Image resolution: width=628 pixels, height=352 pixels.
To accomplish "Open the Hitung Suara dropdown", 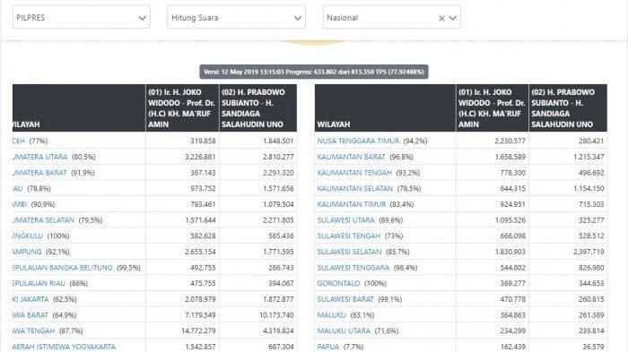I will (x=236, y=17).
